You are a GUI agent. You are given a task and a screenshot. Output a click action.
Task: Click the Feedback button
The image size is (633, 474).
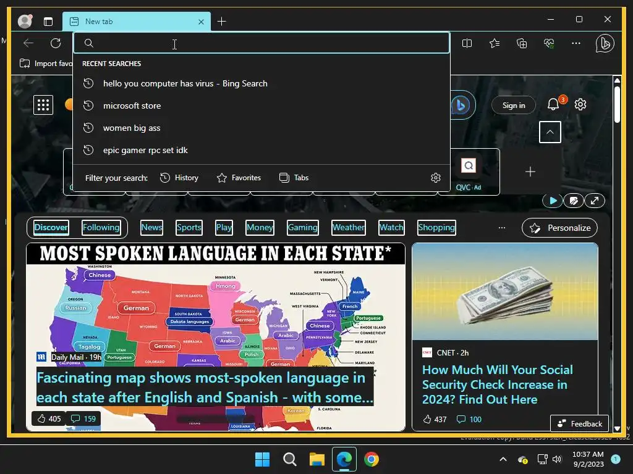pos(579,423)
